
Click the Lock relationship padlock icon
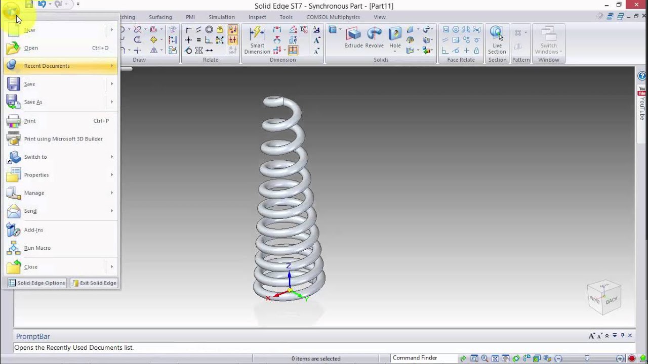(x=220, y=29)
